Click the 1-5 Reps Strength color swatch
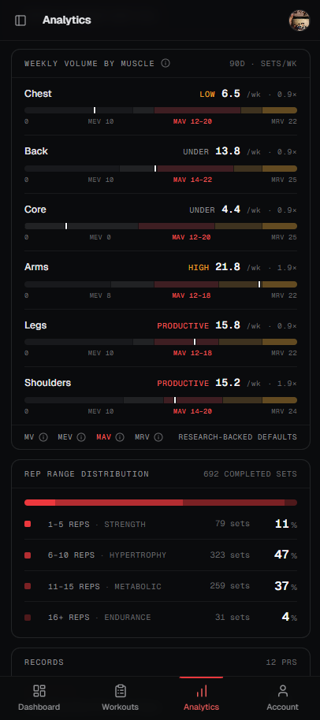This screenshot has height=720, width=320. click(x=28, y=524)
